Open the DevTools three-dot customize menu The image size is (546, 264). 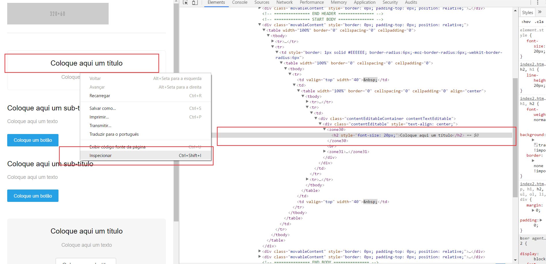click(538, 2)
